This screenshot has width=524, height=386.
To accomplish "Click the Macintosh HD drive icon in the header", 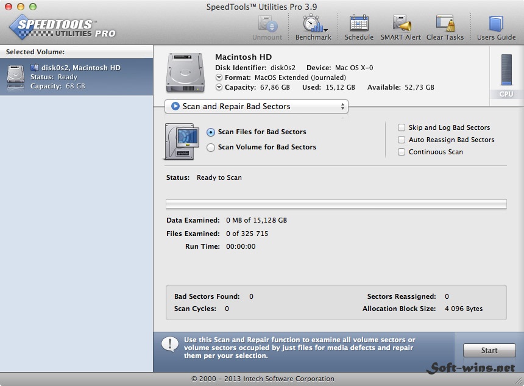I will tap(185, 73).
